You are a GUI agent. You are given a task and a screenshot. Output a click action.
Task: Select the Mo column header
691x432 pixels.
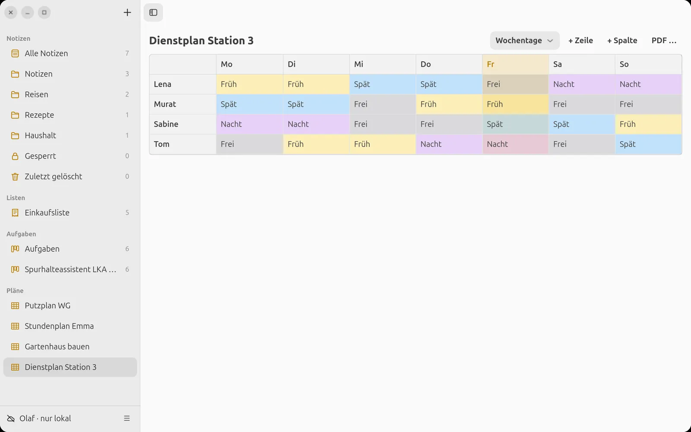(x=250, y=64)
